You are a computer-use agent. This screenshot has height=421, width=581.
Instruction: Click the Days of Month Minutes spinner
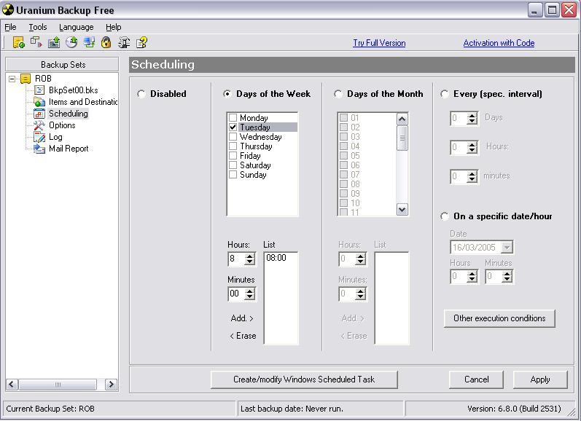(x=361, y=294)
